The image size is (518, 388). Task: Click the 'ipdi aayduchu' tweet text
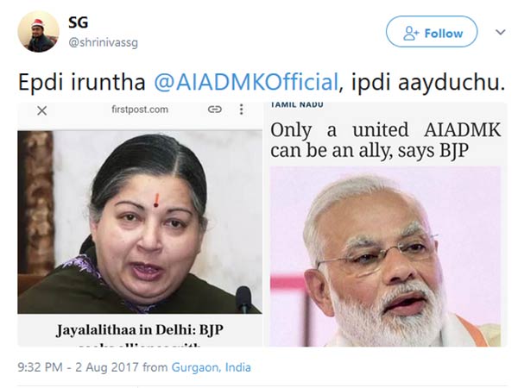[428, 83]
